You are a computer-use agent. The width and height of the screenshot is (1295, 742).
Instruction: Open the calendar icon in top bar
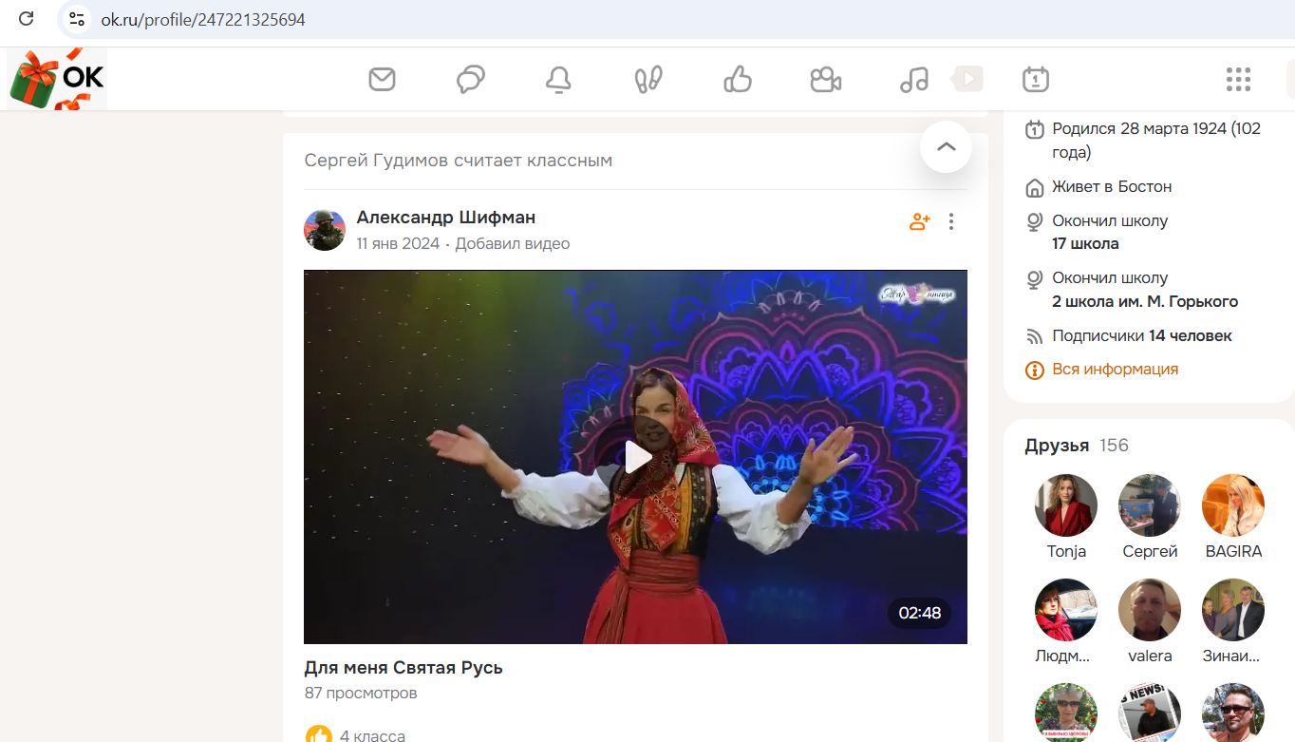1036,79
